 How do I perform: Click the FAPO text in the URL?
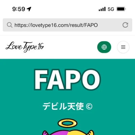91,25
